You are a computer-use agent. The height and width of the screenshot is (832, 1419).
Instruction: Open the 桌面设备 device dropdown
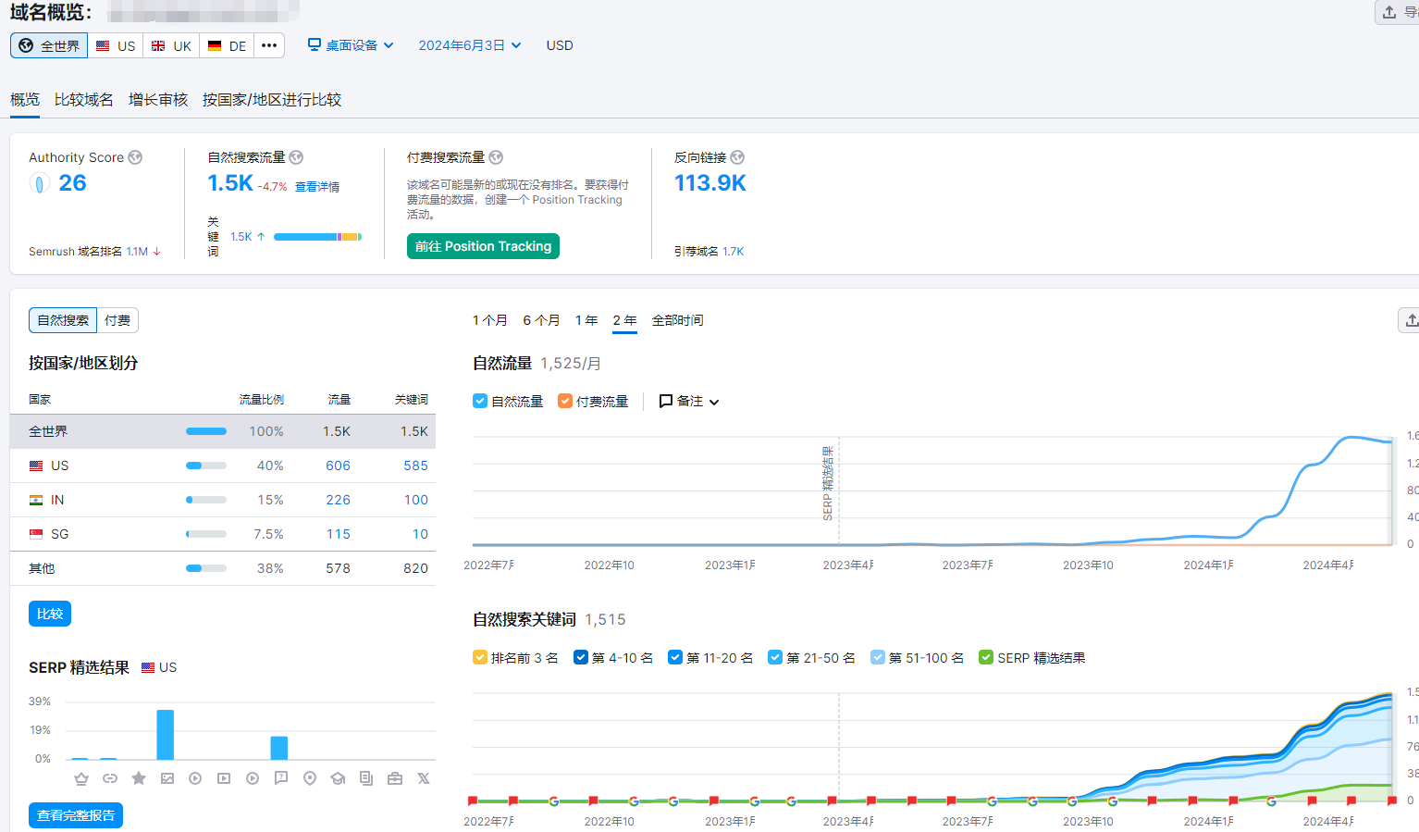click(x=351, y=45)
